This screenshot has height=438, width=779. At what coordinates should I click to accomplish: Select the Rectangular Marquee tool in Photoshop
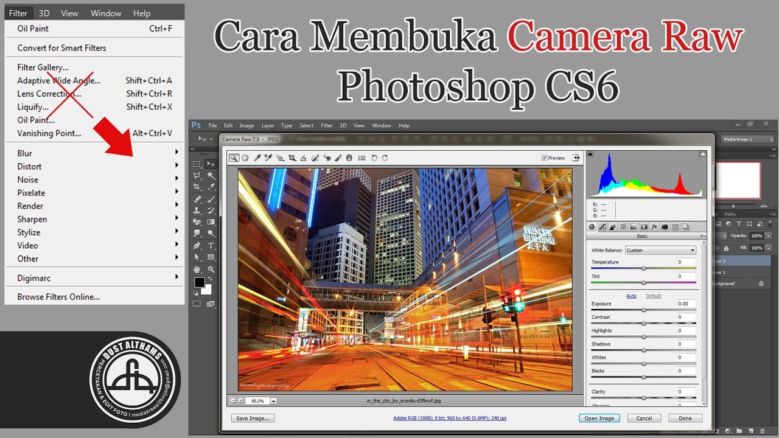pyautogui.click(x=197, y=164)
